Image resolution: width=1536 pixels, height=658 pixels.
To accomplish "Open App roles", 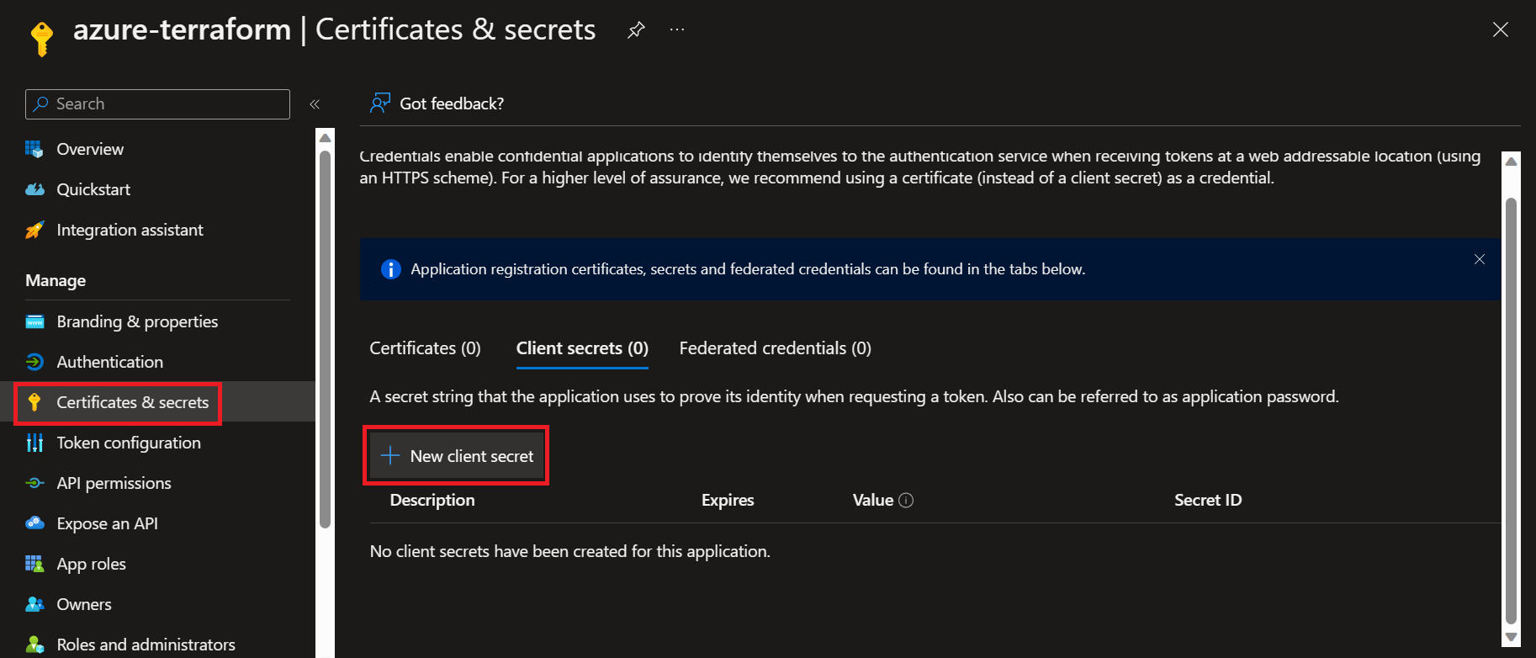I will [91, 564].
